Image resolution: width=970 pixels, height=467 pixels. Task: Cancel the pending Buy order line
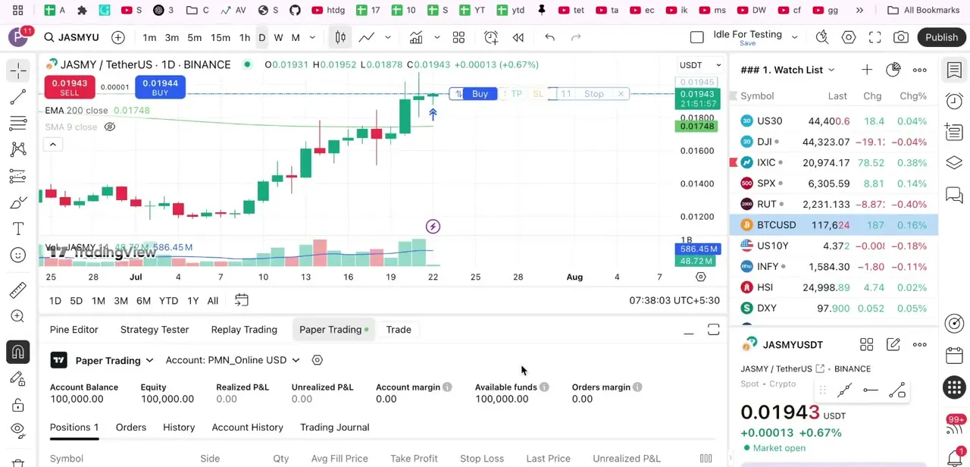[621, 94]
